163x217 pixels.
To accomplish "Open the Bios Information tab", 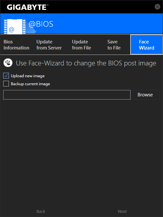I will coord(17,45).
